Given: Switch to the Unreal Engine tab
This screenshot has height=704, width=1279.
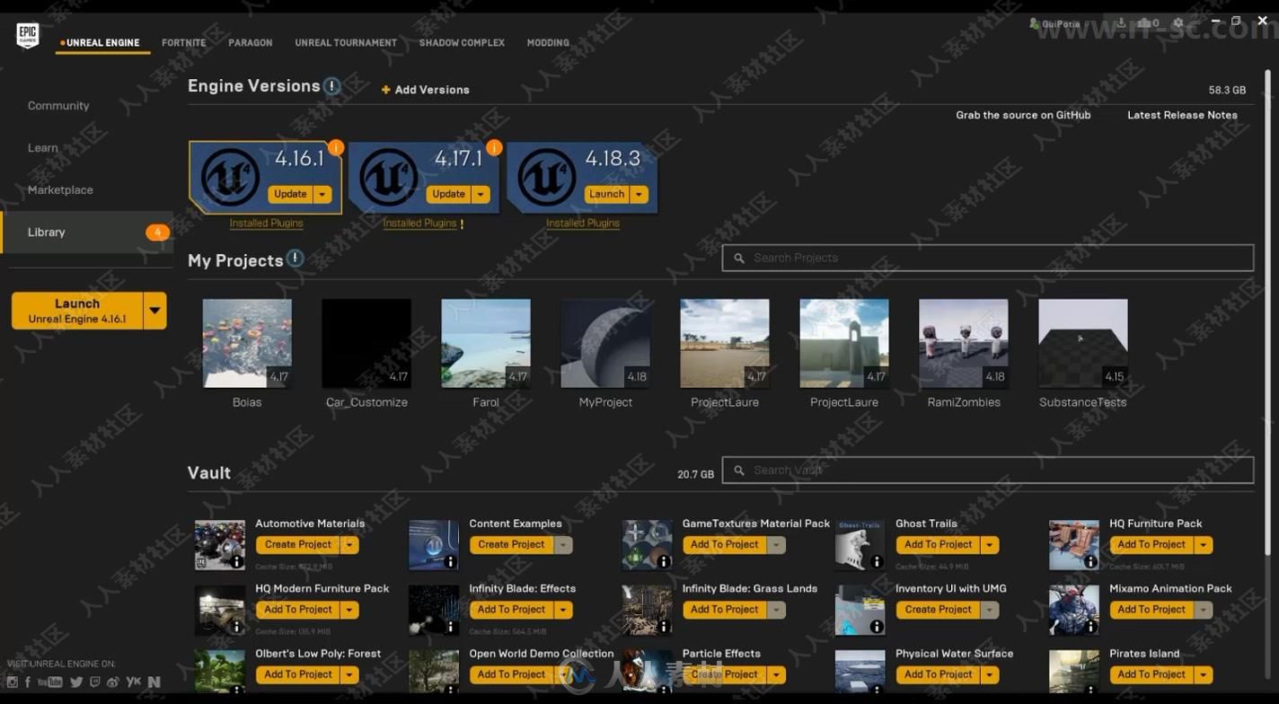Looking at the screenshot, I should pyautogui.click(x=102, y=42).
